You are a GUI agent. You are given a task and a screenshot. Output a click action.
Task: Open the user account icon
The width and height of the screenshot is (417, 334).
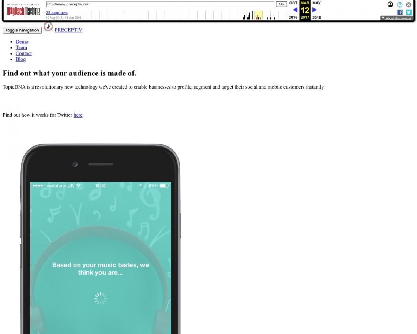(390, 4)
